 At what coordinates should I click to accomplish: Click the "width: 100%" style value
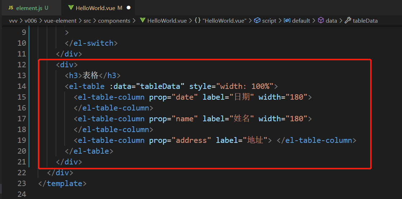[x=245, y=86]
